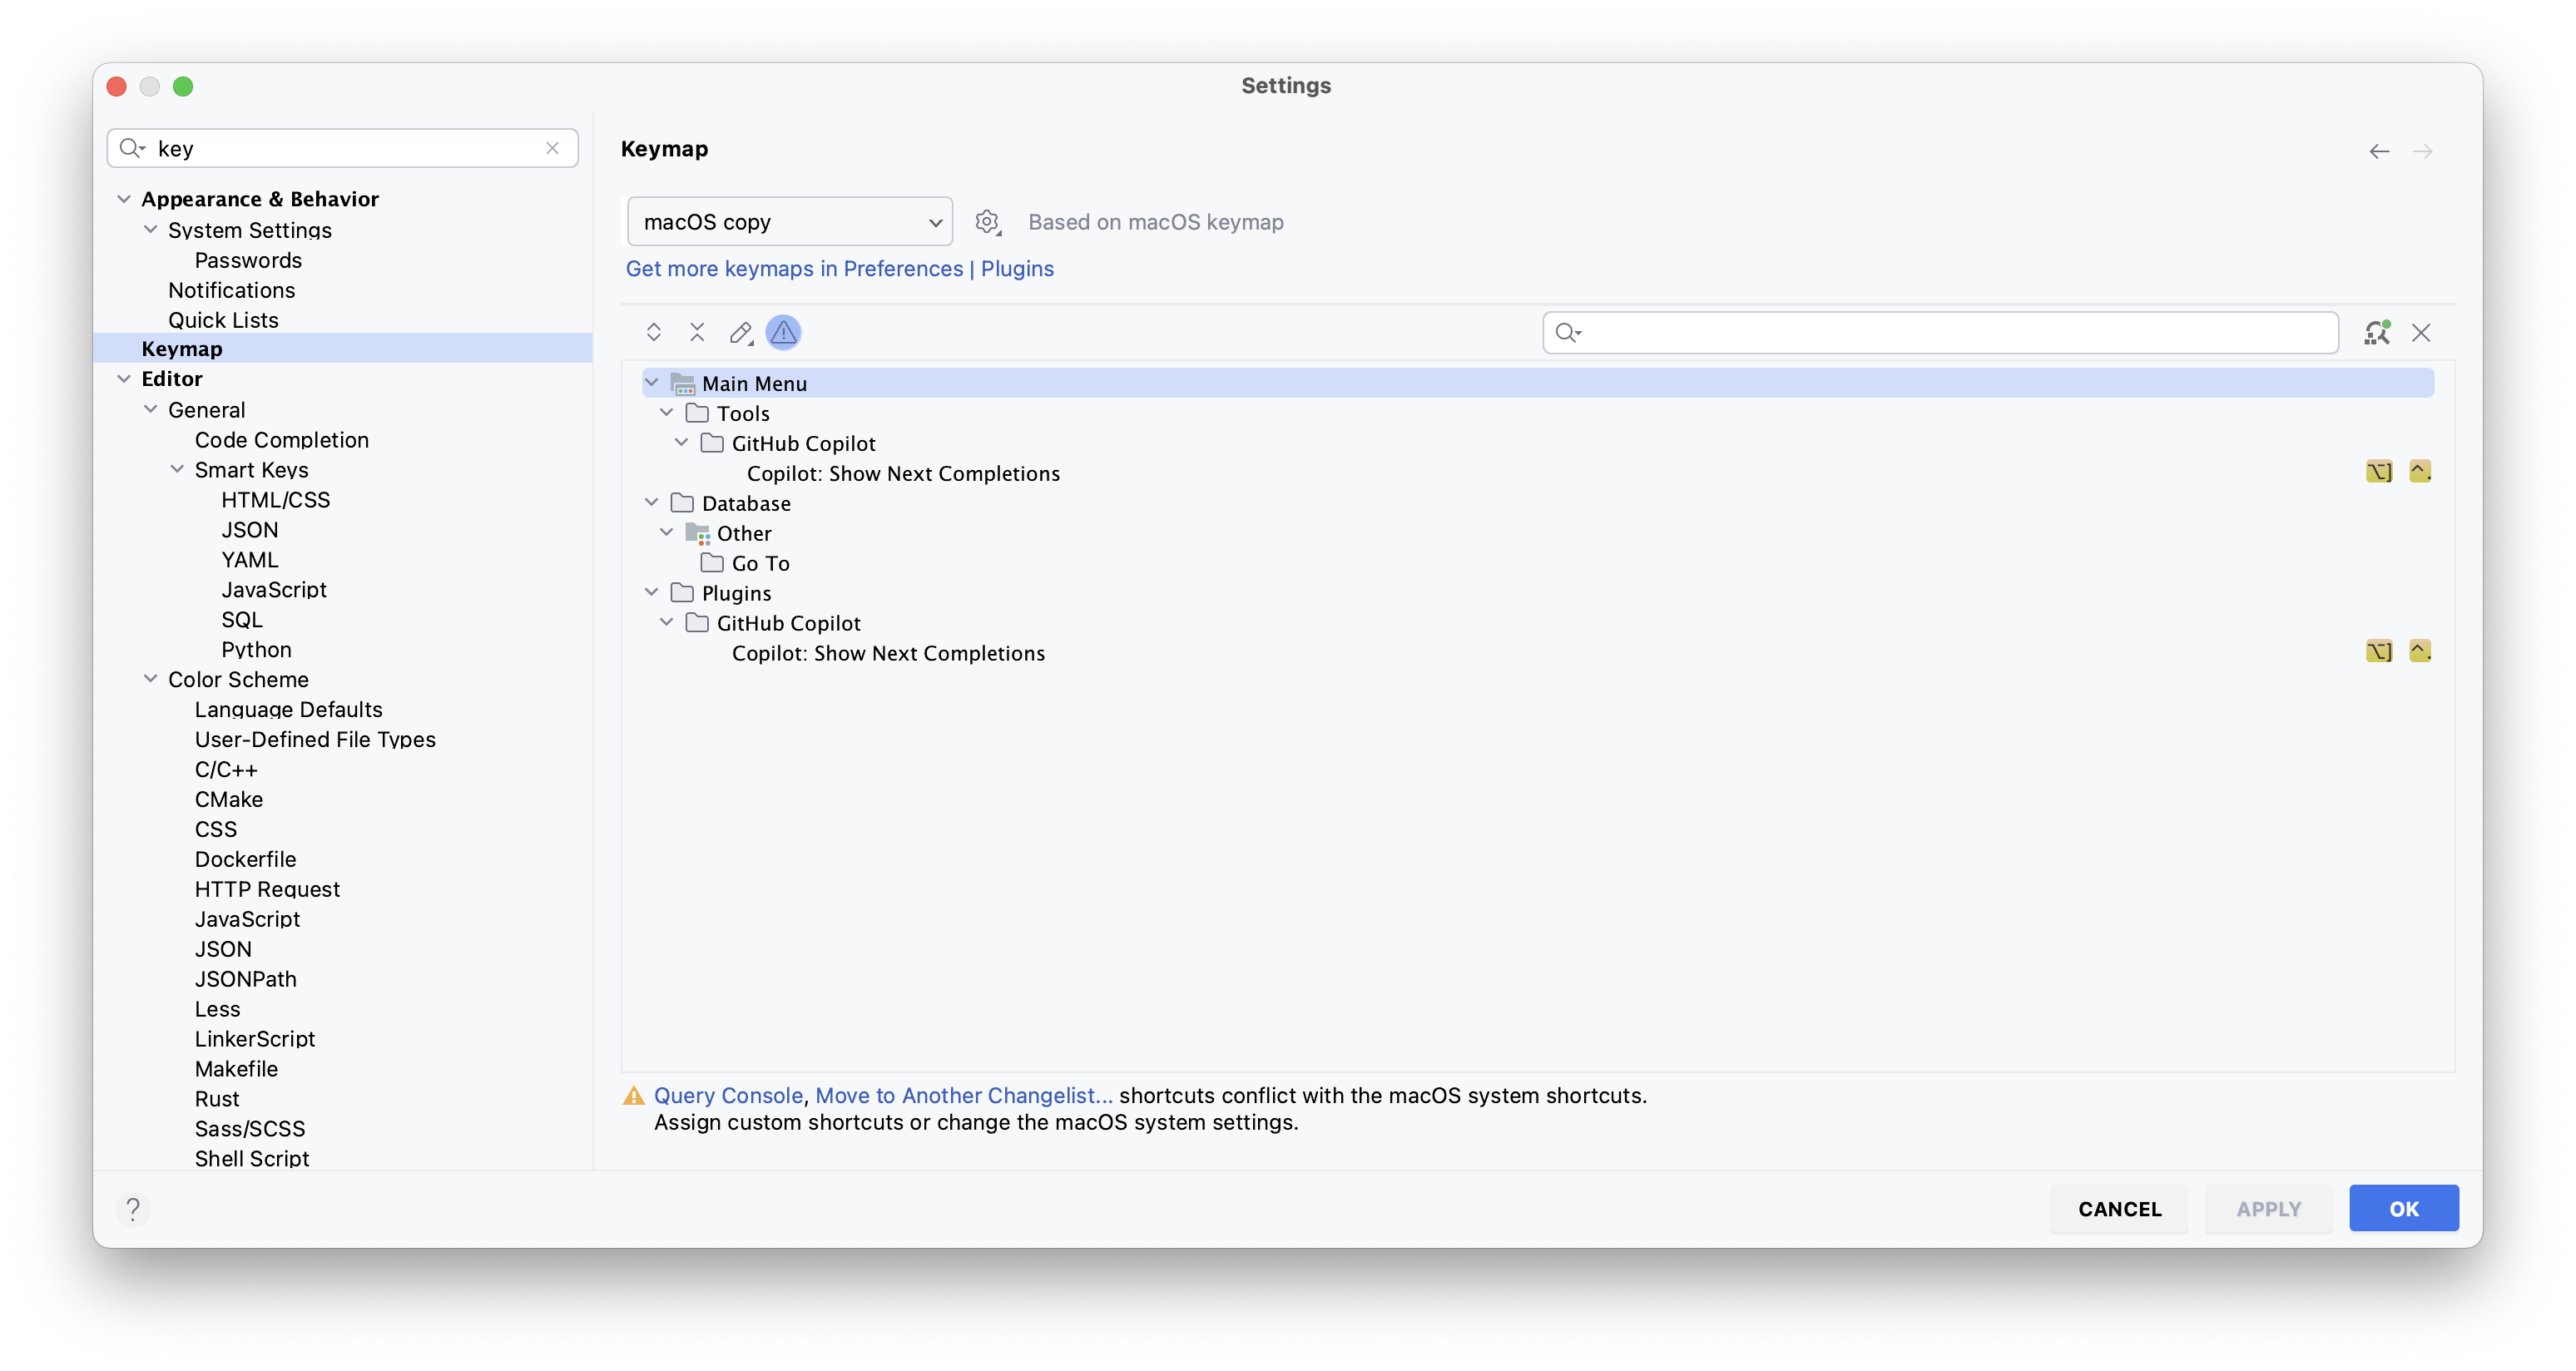Clear the shortcut filter with X icon
This screenshot has width=2576, height=1371.
[x=2422, y=332]
